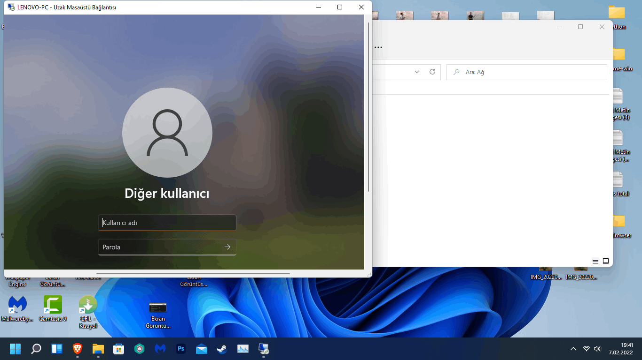The image size is (642, 360).
Task: Maximize the File Explorer window
Action: (580, 27)
